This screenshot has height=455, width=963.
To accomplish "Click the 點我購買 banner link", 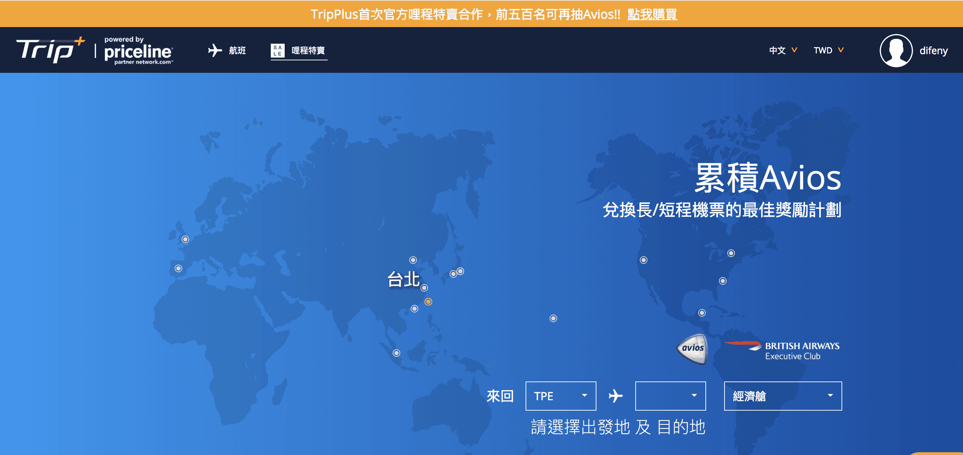I will [652, 14].
